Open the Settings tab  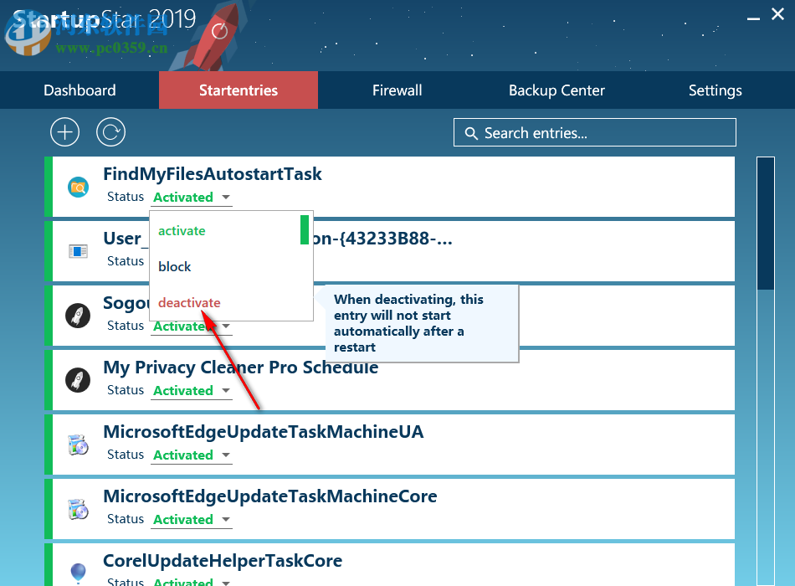(715, 90)
